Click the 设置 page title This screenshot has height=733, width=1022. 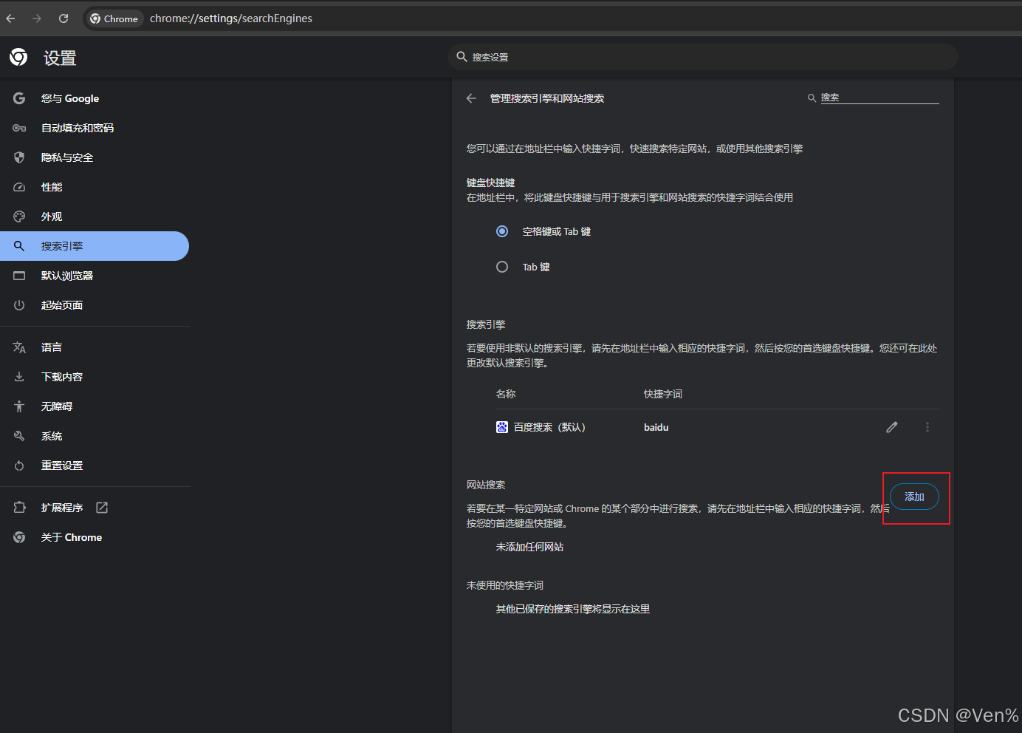(x=60, y=58)
